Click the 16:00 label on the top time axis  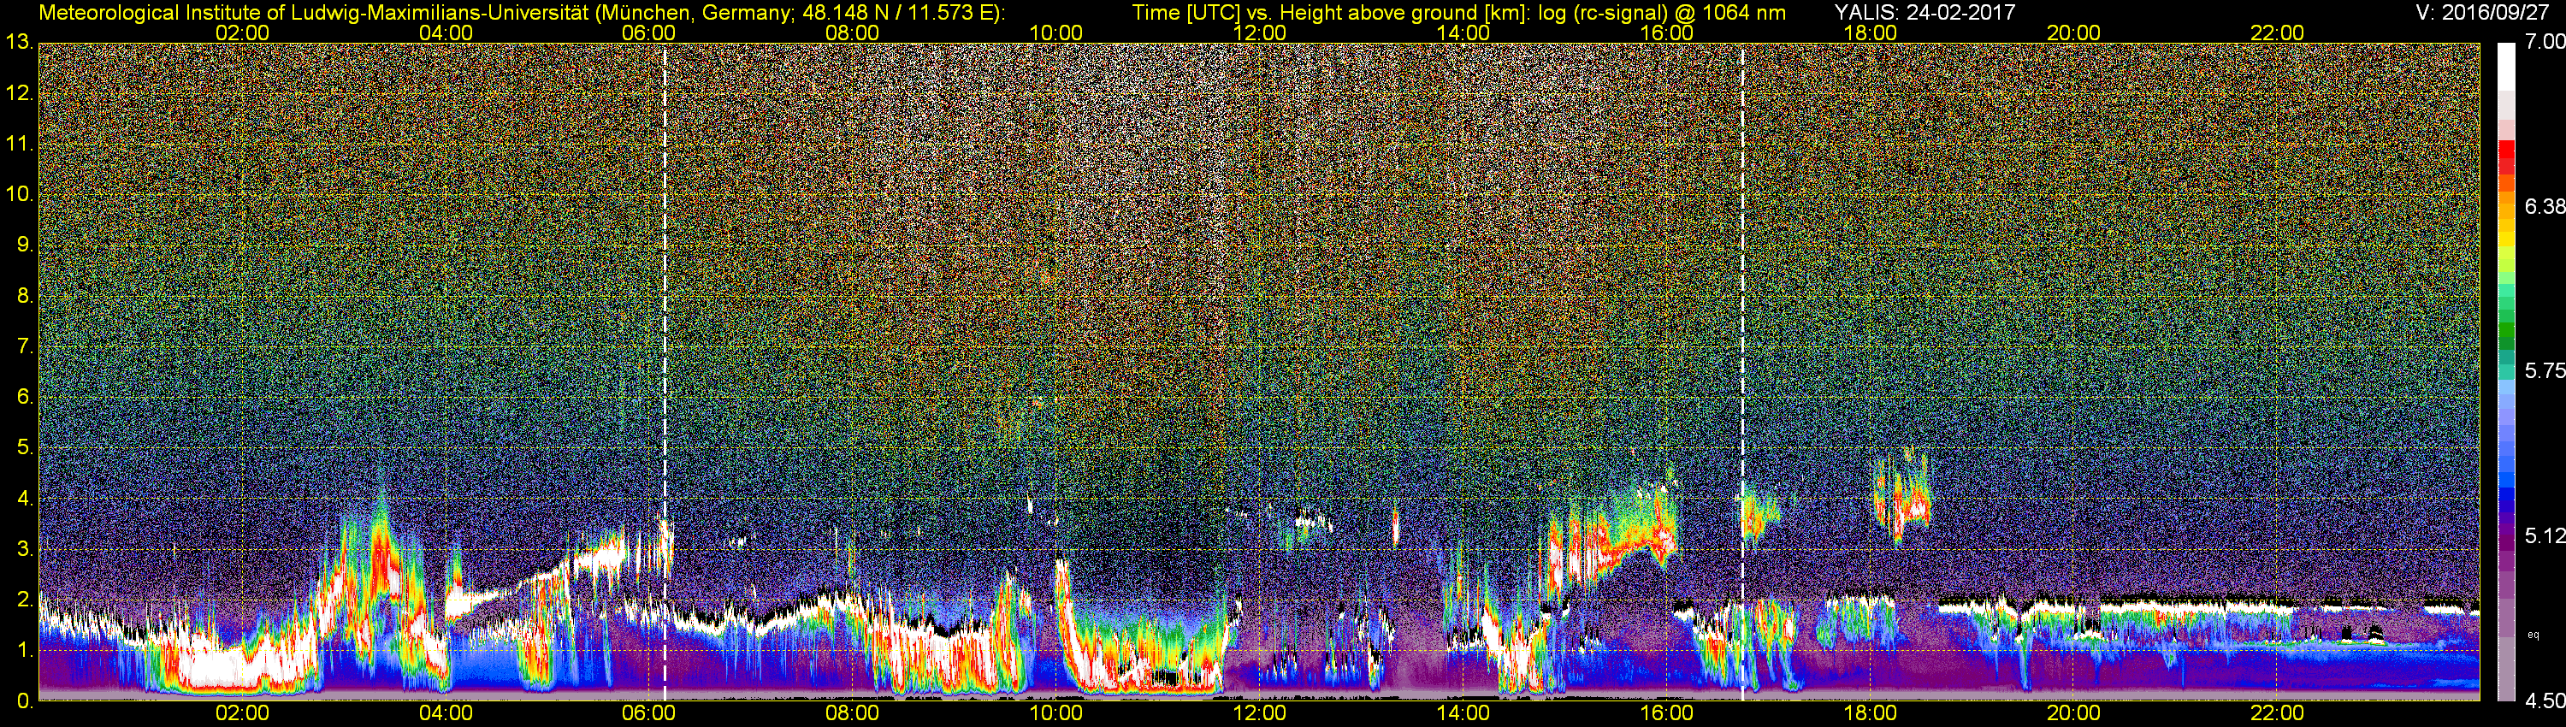coord(1666,33)
